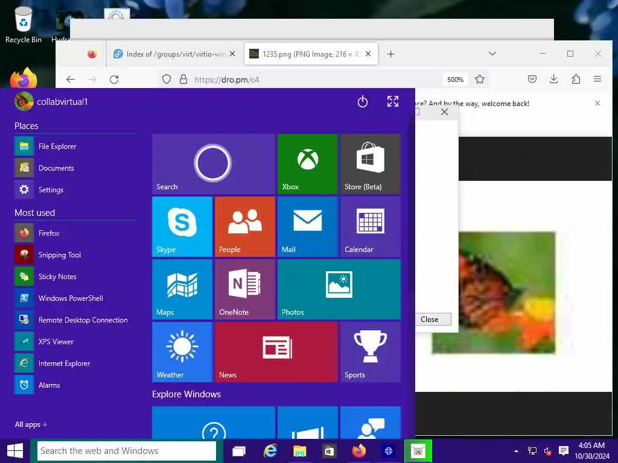This screenshot has width=618, height=463.
Task: Open Task View from taskbar
Action: coord(239,451)
